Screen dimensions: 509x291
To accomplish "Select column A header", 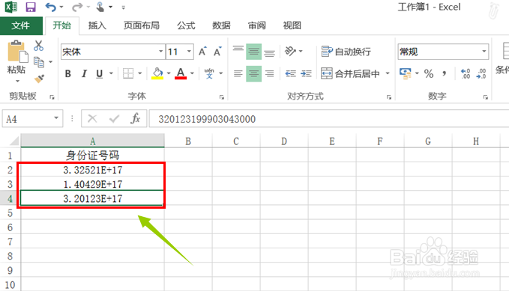I will [93, 141].
